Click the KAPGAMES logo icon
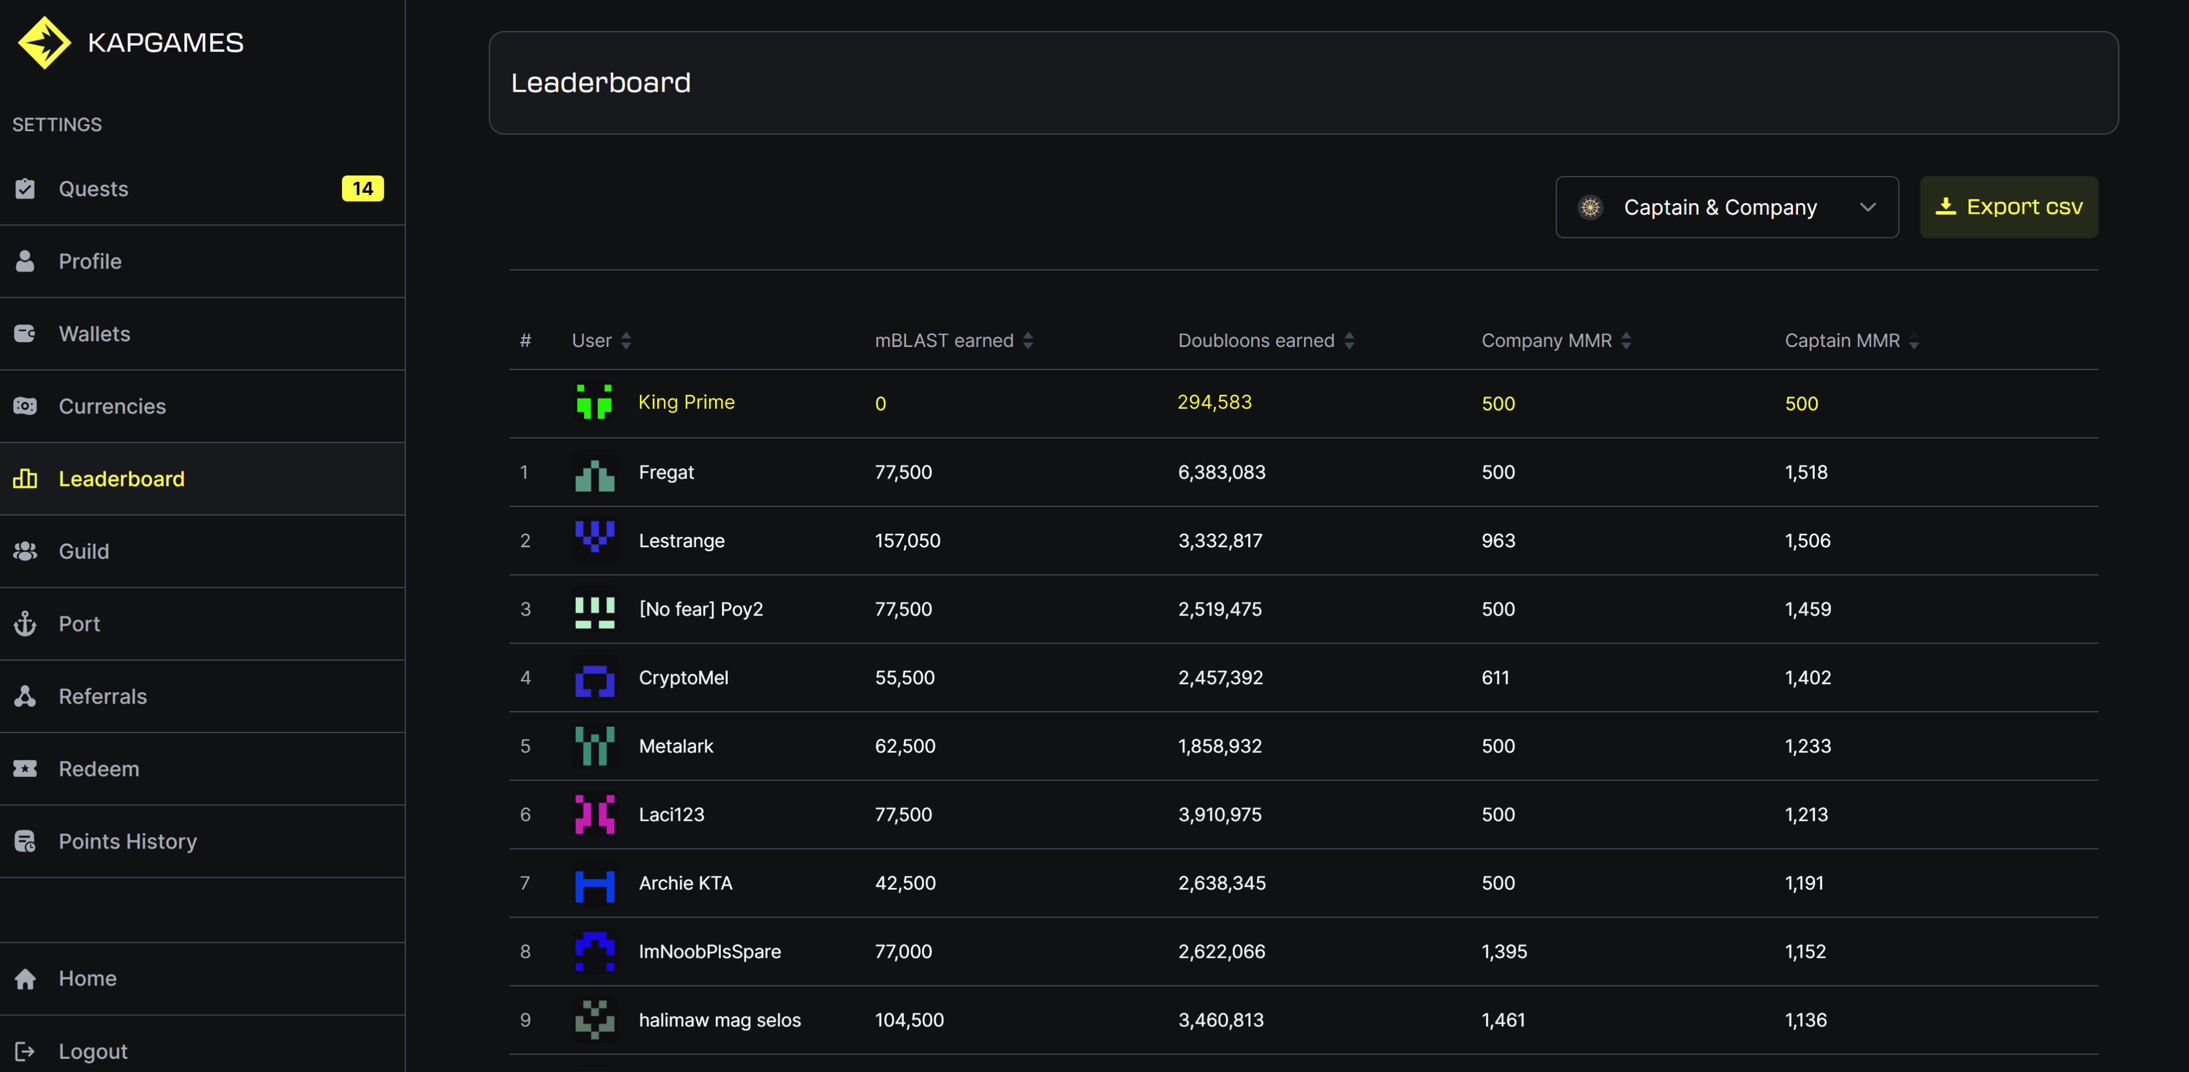Viewport: 2189px width, 1072px height. point(44,43)
